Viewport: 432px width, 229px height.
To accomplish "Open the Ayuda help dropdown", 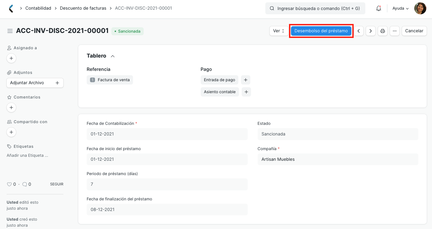I will tap(401, 8).
